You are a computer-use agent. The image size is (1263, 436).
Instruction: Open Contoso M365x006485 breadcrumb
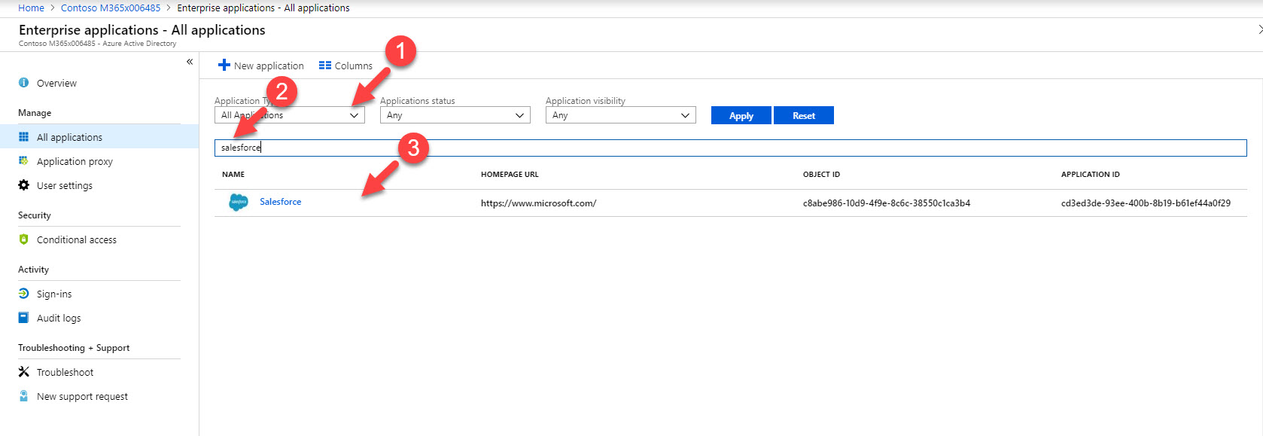[x=111, y=8]
